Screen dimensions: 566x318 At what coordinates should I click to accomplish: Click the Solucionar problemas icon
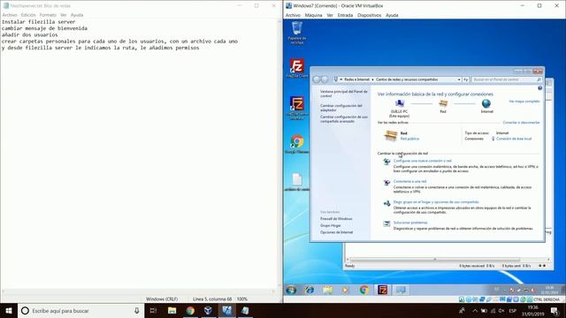pyautogui.click(x=386, y=223)
